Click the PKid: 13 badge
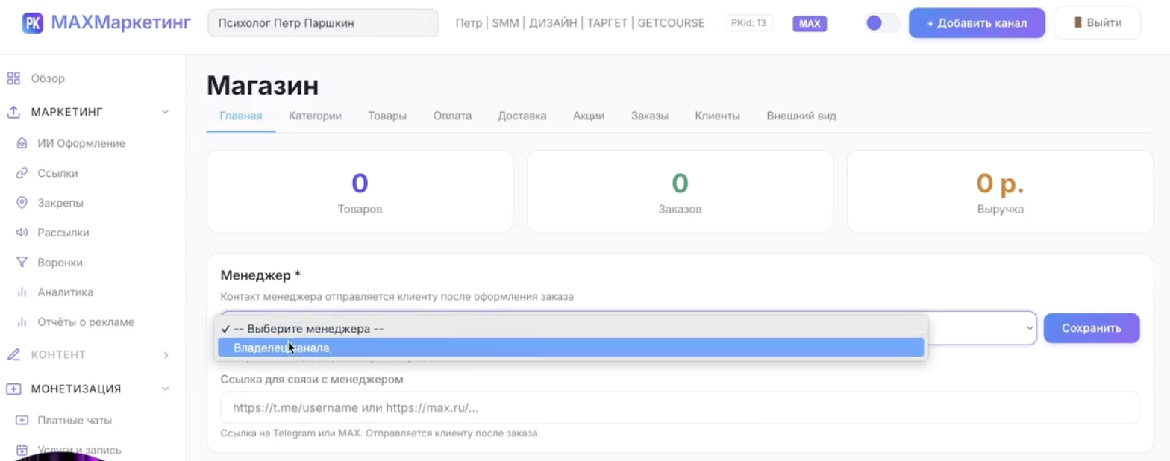1170x461 pixels. 748,23
